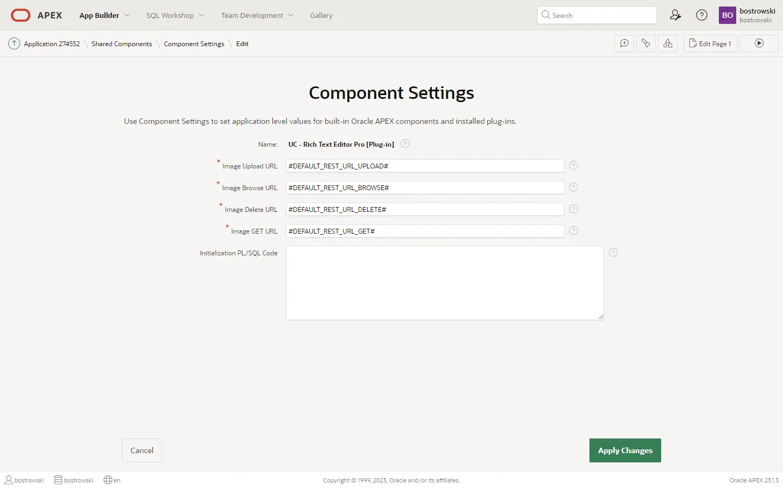Viewport: 783px width, 489px height.
Task: Click the up-arrow icon beside Application 274552
Action: pyautogui.click(x=14, y=43)
